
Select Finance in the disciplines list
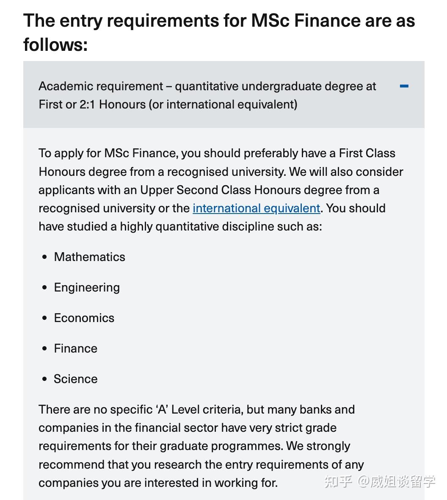coord(75,348)
